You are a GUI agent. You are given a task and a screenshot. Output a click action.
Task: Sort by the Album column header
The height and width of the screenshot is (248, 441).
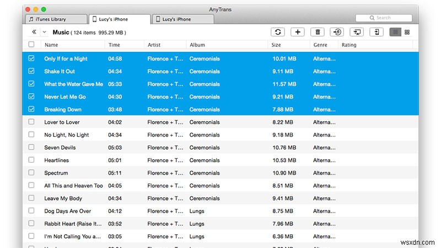197,45
